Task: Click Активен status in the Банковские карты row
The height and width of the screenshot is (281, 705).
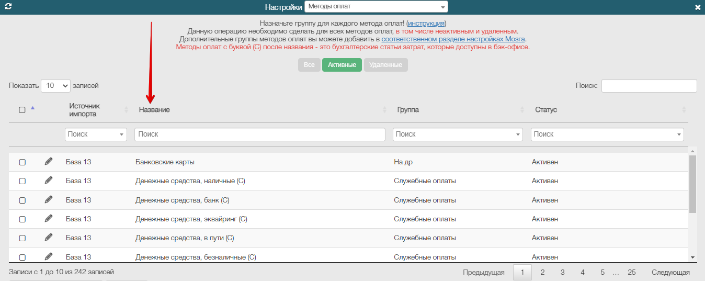Action: tap(545, 162)
